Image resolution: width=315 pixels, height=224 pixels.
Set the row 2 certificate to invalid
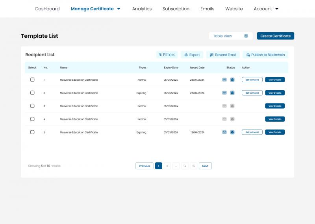252,93
